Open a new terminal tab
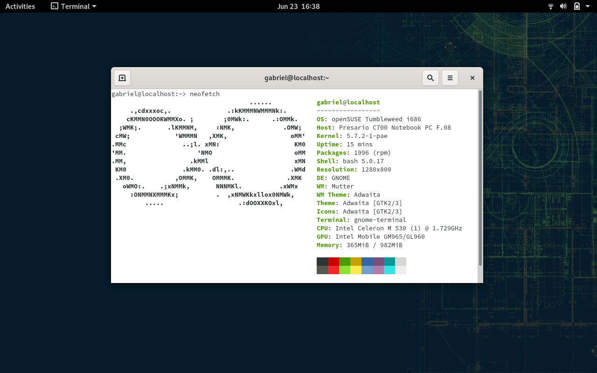Screen dimensions: 597x373 [x=122, y=77]
